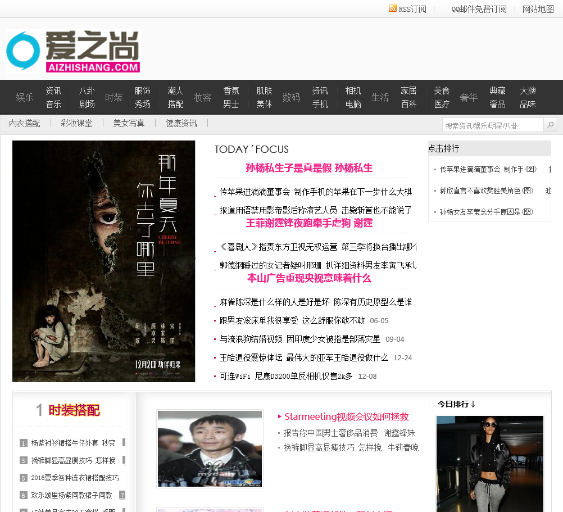Open 搭配 nav item
Screen dimensions: 563x512
point(175,104)
